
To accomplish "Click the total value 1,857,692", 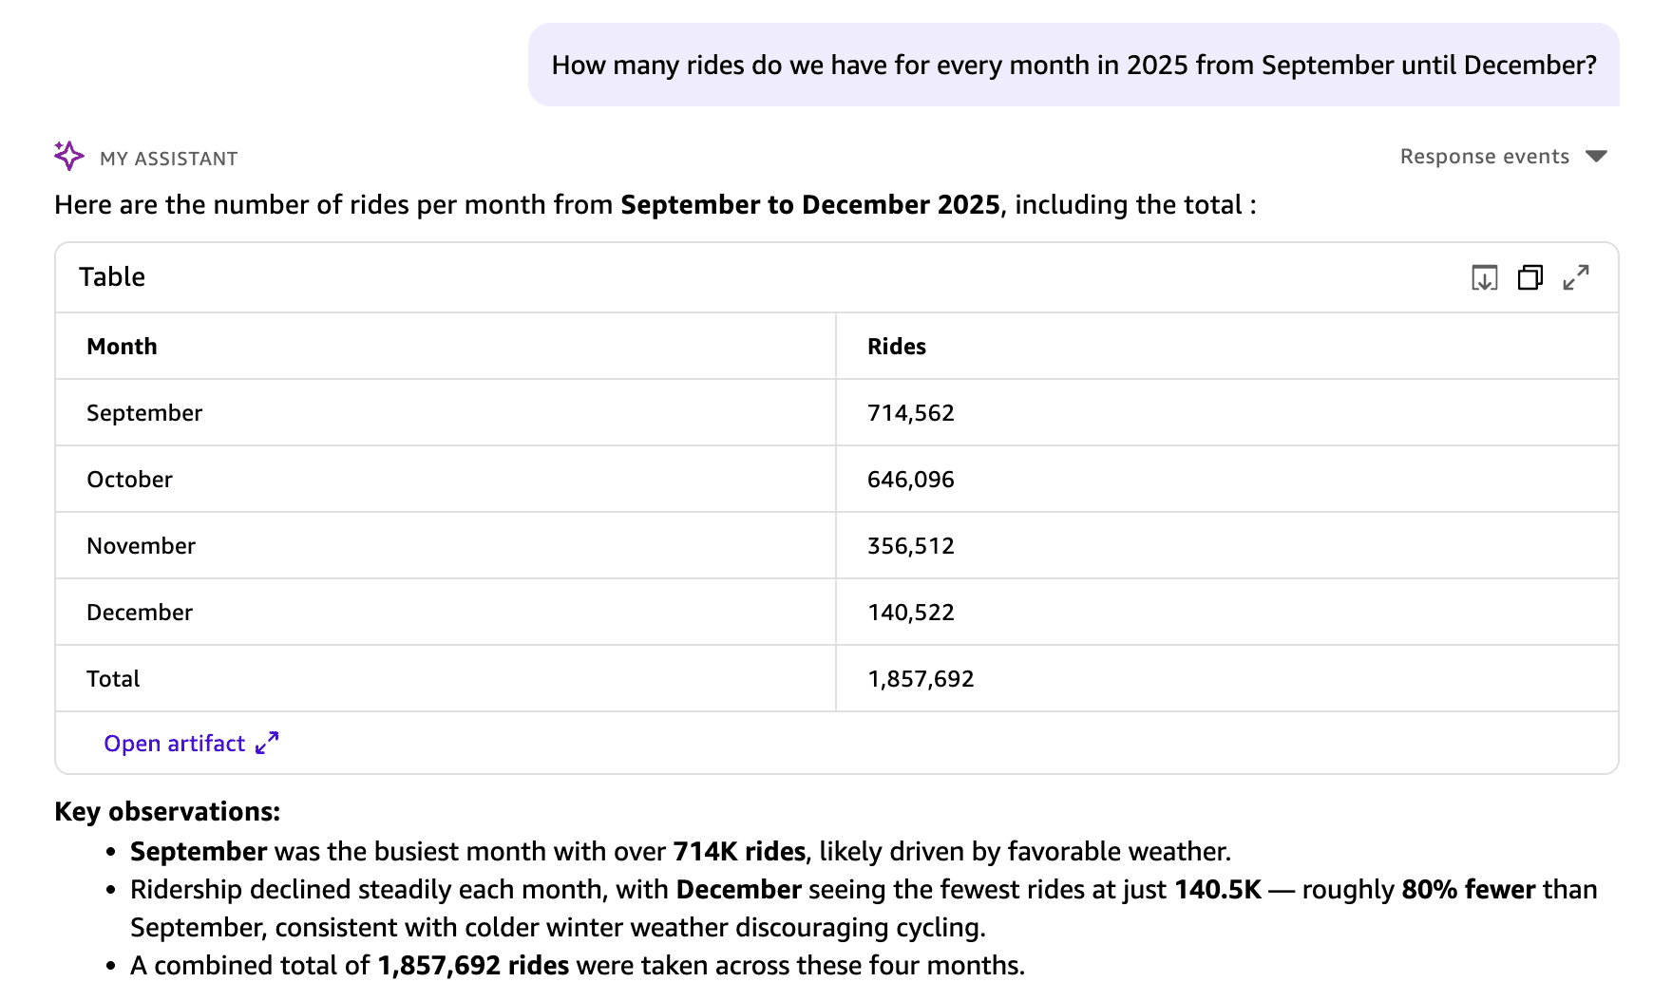I will 921,679.
